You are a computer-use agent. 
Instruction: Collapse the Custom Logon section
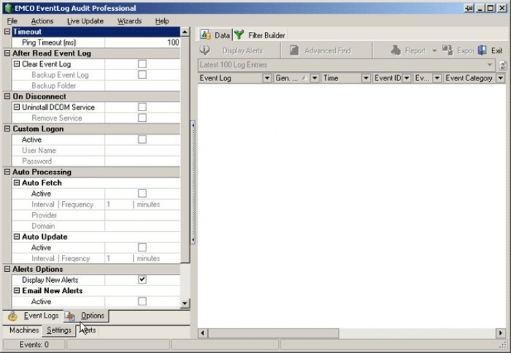7,128
